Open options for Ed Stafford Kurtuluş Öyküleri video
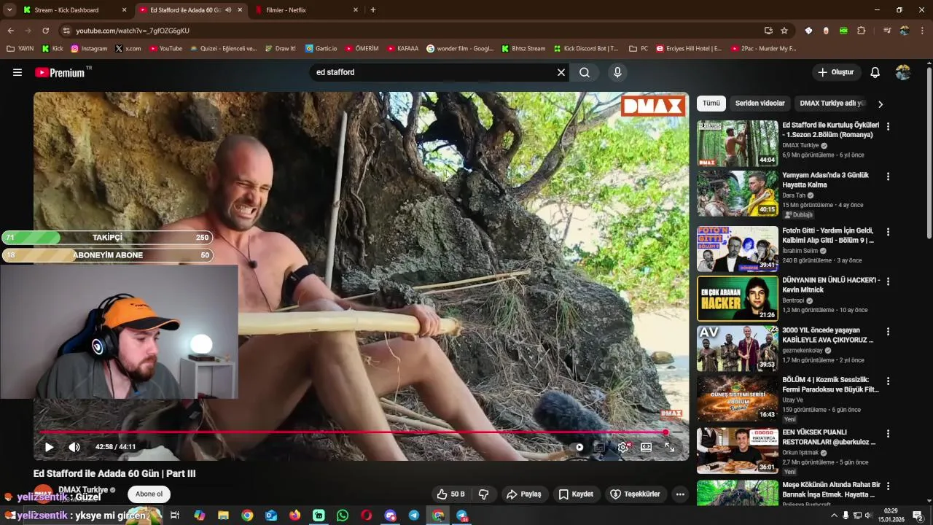The width and height of the screenshot is (933, 525). click(x=888, y=126)
